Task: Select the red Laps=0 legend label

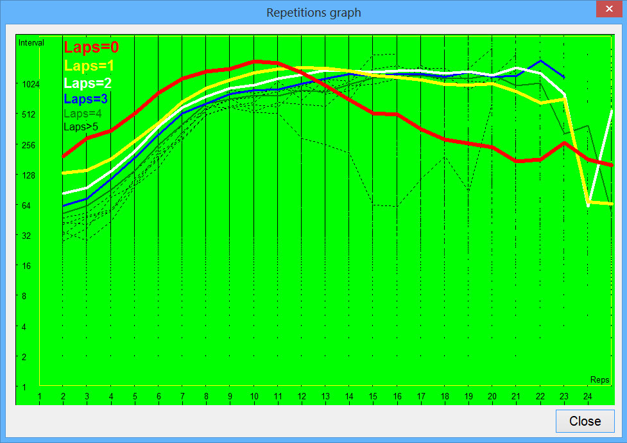Action: point(91,48)
